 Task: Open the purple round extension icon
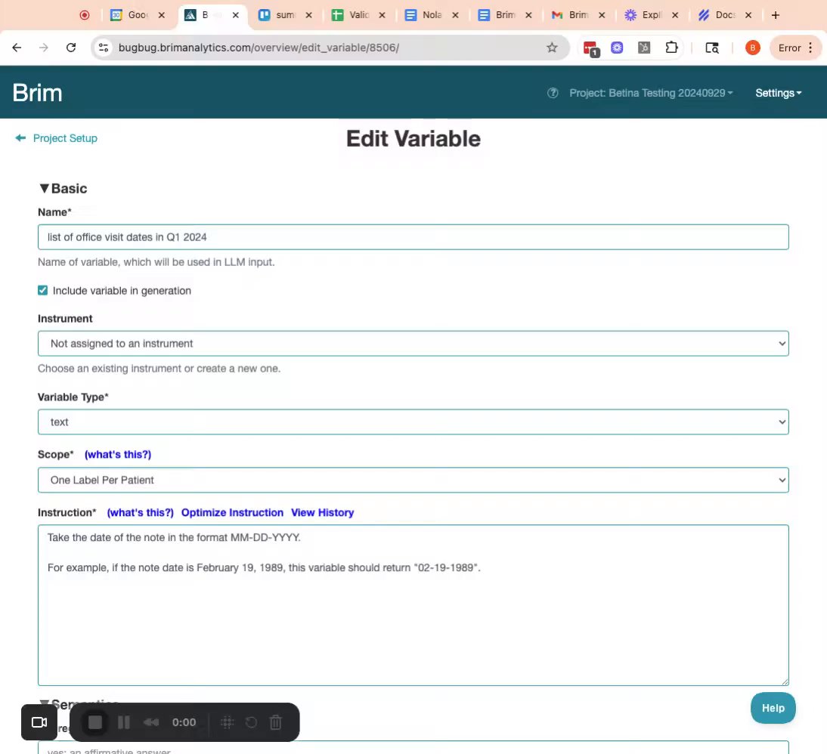coord(617,48)
